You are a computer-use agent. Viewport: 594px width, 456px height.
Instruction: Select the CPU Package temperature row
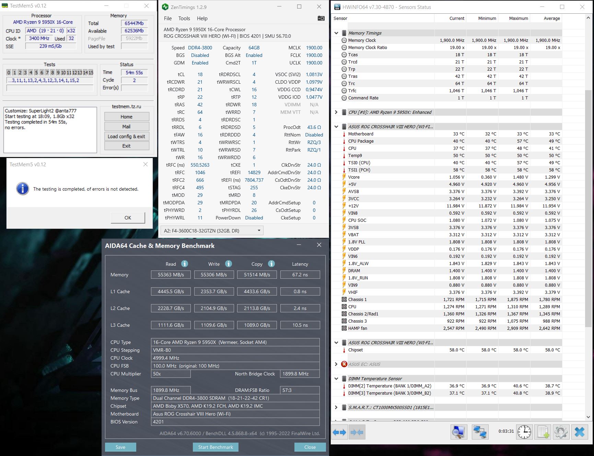[x=447, y=141]
